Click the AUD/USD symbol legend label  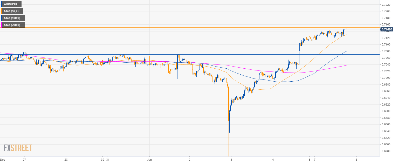11,4
